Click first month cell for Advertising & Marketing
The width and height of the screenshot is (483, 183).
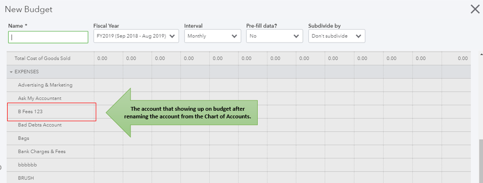tap(108, 85)
